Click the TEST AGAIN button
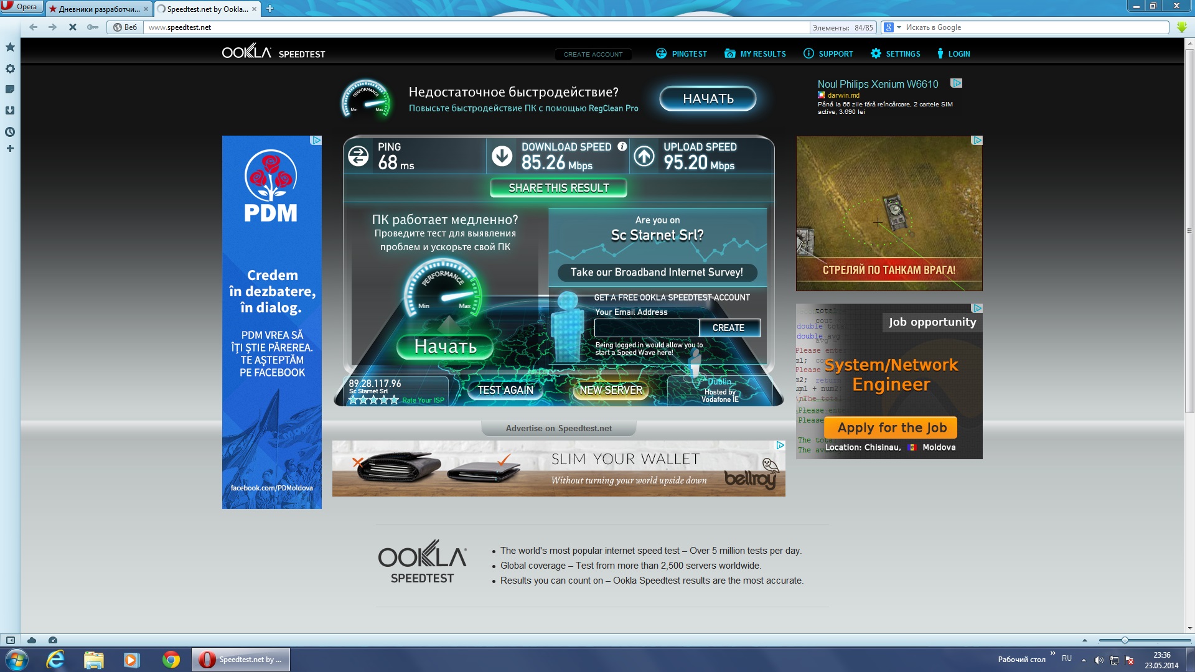1195x672 pixels. point(505,390)
